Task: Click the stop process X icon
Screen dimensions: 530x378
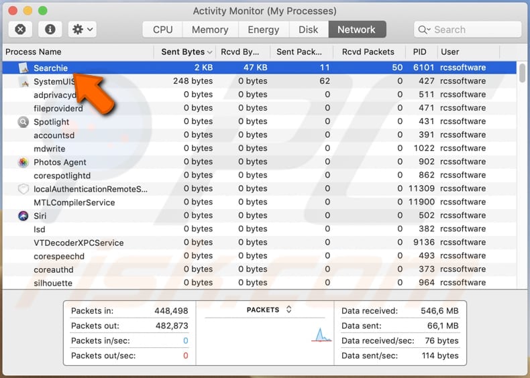Action: click(x=20, y=29)
